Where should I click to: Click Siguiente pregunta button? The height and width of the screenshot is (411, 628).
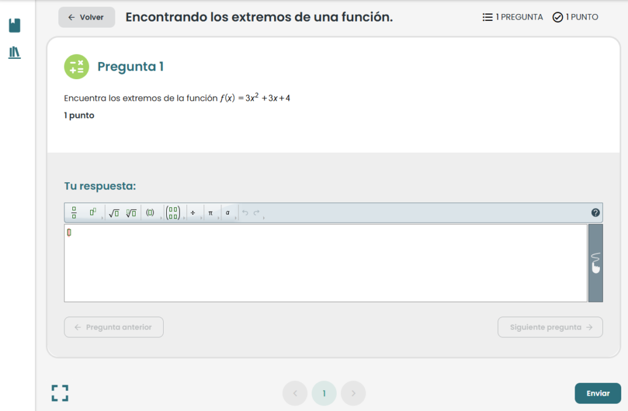coord(550,328)
